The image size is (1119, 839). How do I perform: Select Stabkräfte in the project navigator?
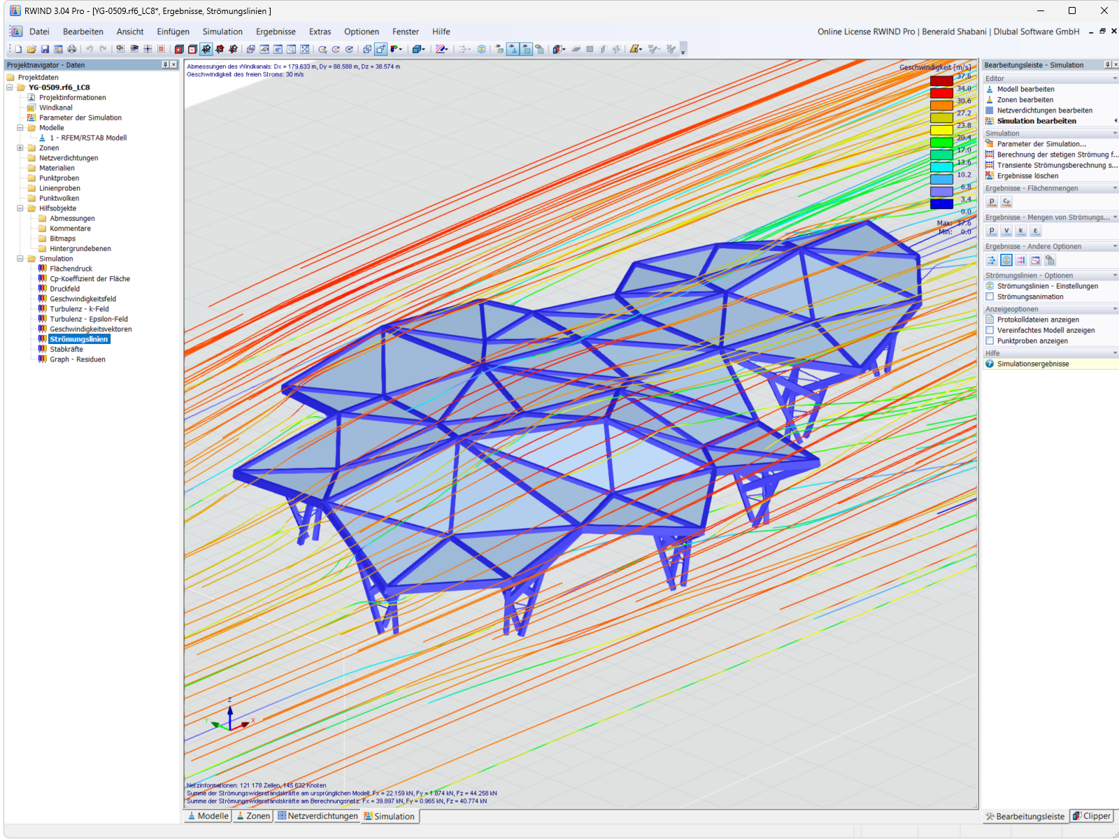coord(66,349)
